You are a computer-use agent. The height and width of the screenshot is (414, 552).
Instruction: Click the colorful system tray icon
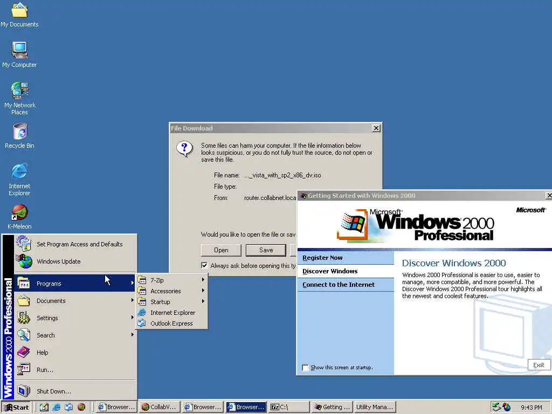tap(507, 408)
